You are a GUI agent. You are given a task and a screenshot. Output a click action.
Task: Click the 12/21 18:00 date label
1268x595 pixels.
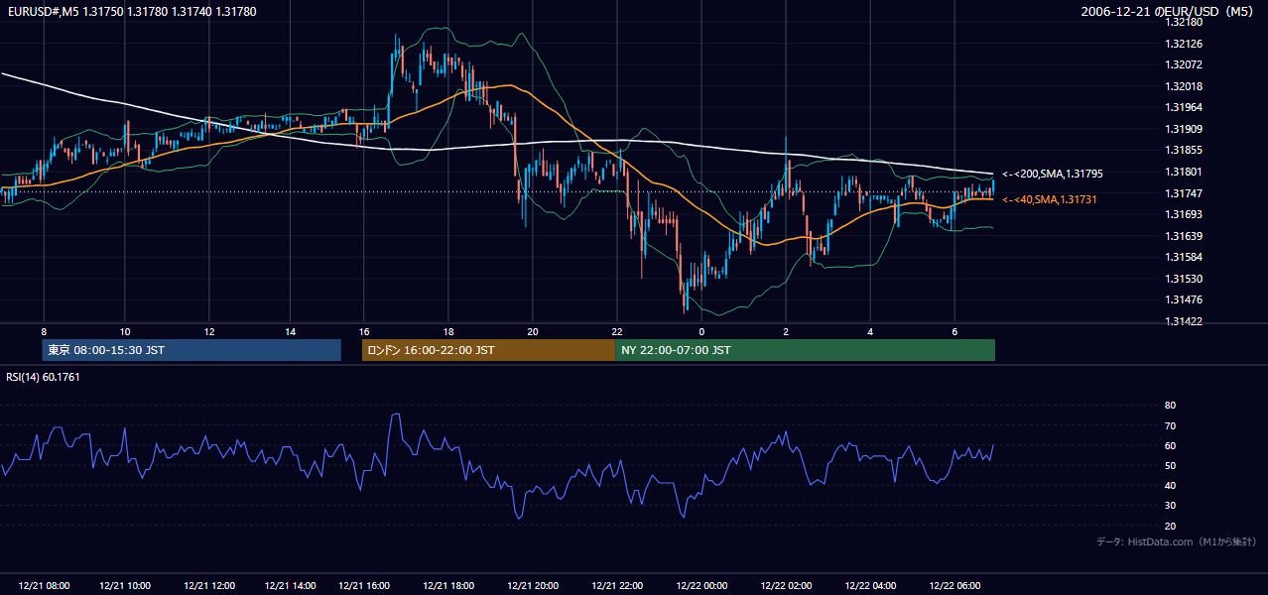tap(448, 586)
